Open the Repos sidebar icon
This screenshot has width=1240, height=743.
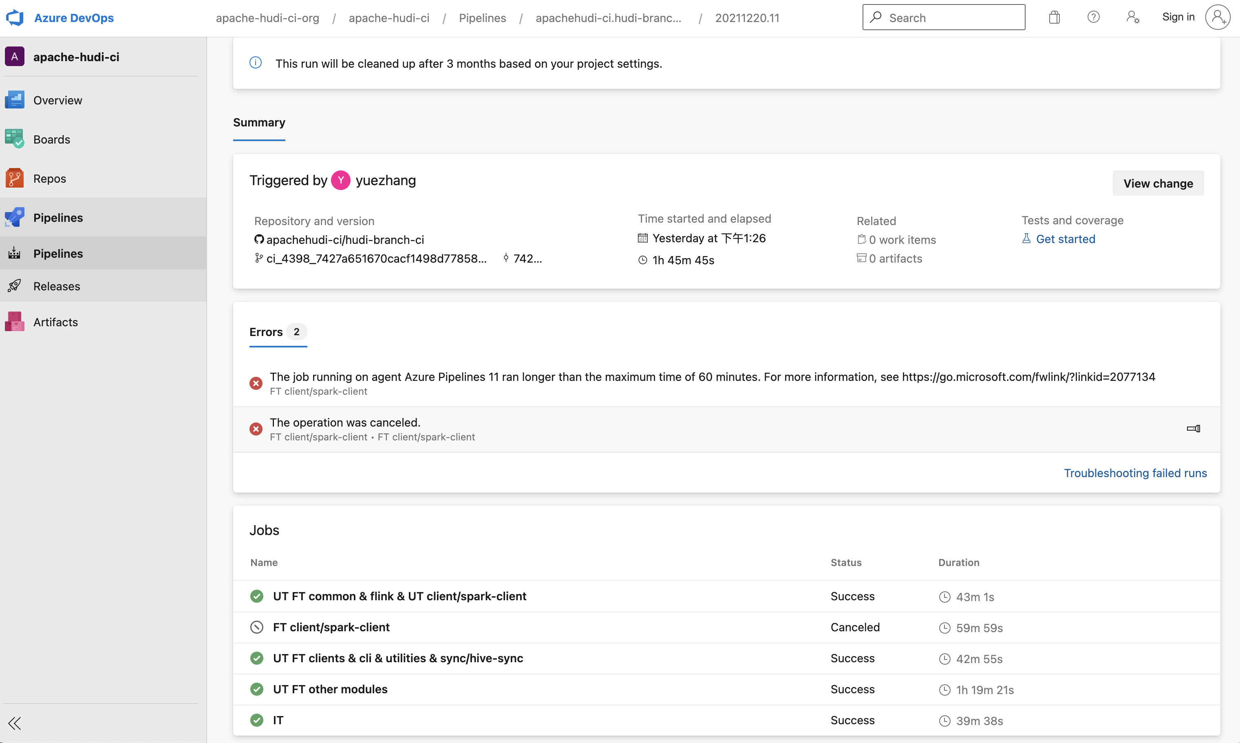[x=15, y=178]
